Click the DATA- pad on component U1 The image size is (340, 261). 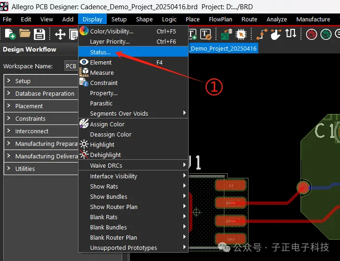coord(231,203)
